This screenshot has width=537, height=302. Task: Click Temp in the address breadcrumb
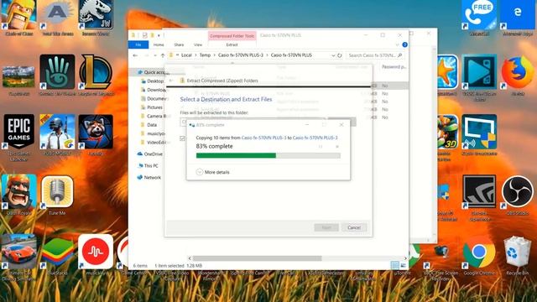coord(205,55)
